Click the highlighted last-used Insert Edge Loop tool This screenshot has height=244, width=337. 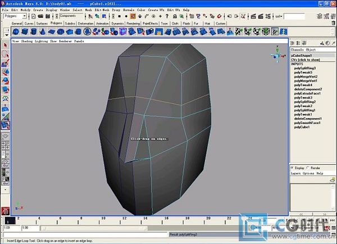6,125
